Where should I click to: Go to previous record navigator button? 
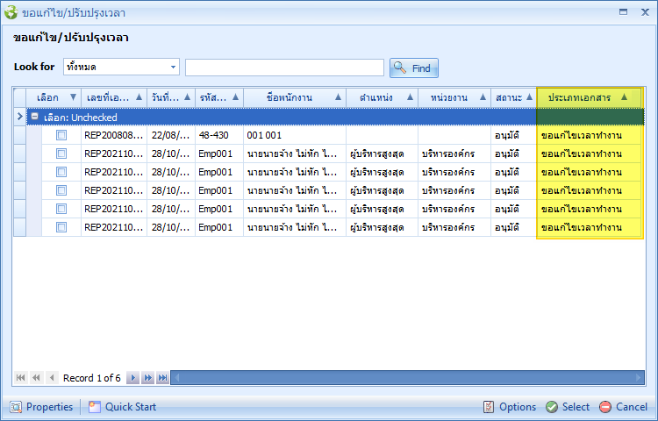52,378
